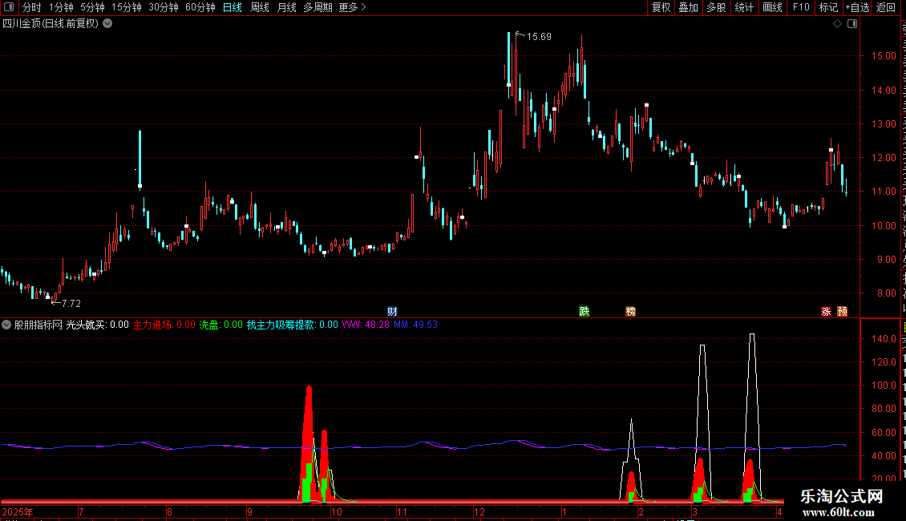This screenshot has width=906, height=521.
Task: Click month 9 on time axis
Action: point(249,511)
